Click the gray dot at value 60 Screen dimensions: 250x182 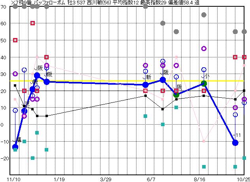click(163, 23)
